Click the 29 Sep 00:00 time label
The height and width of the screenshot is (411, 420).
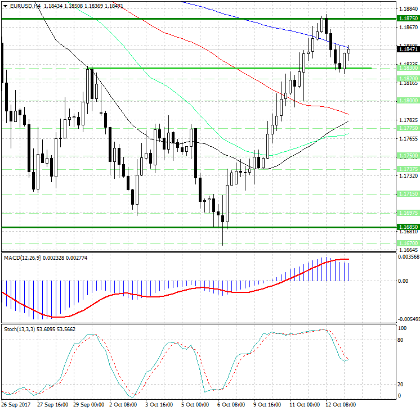tap(89, 404)
